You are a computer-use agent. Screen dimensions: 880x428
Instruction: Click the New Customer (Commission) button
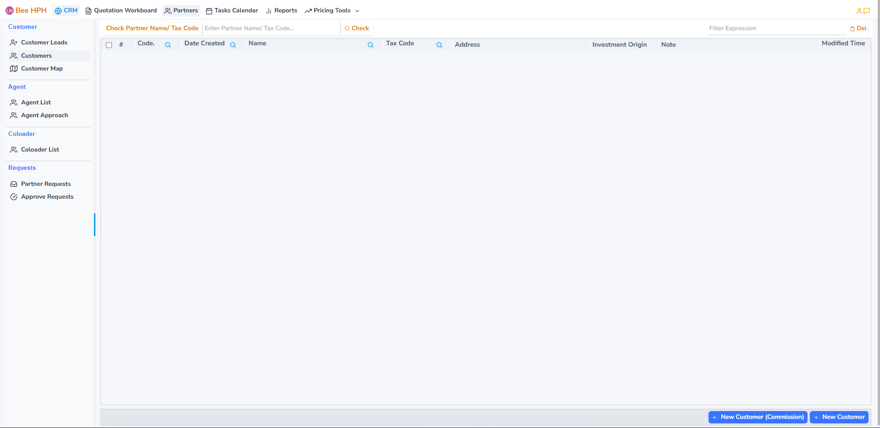(x=758, y=417)
